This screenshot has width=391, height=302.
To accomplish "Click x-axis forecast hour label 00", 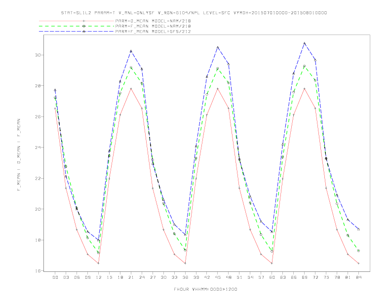I will (55, 277).
